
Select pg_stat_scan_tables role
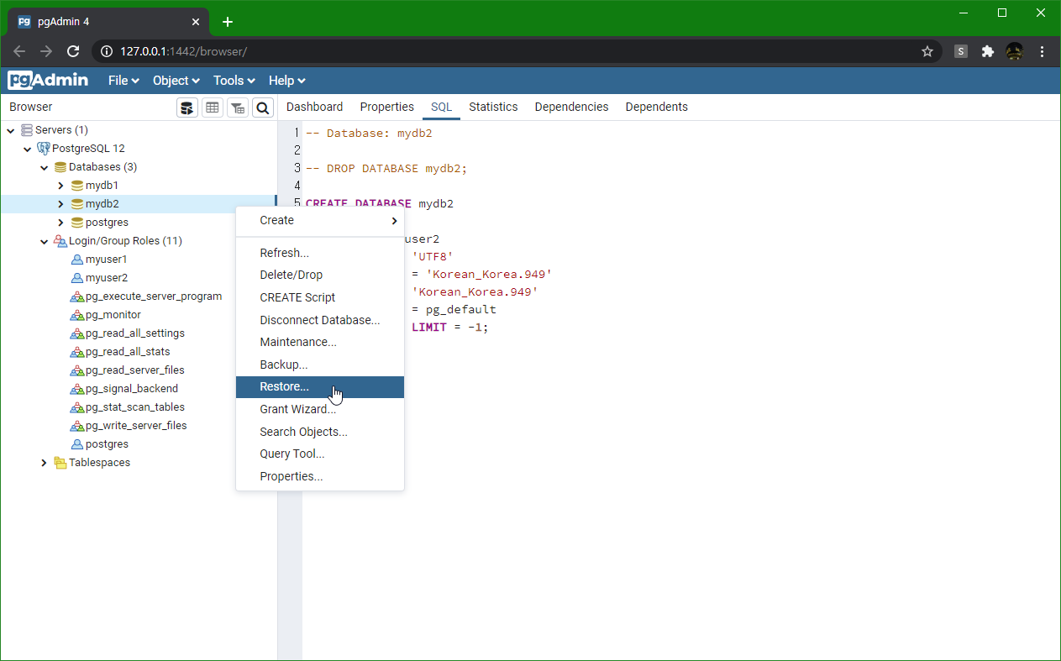coord(135,407)
